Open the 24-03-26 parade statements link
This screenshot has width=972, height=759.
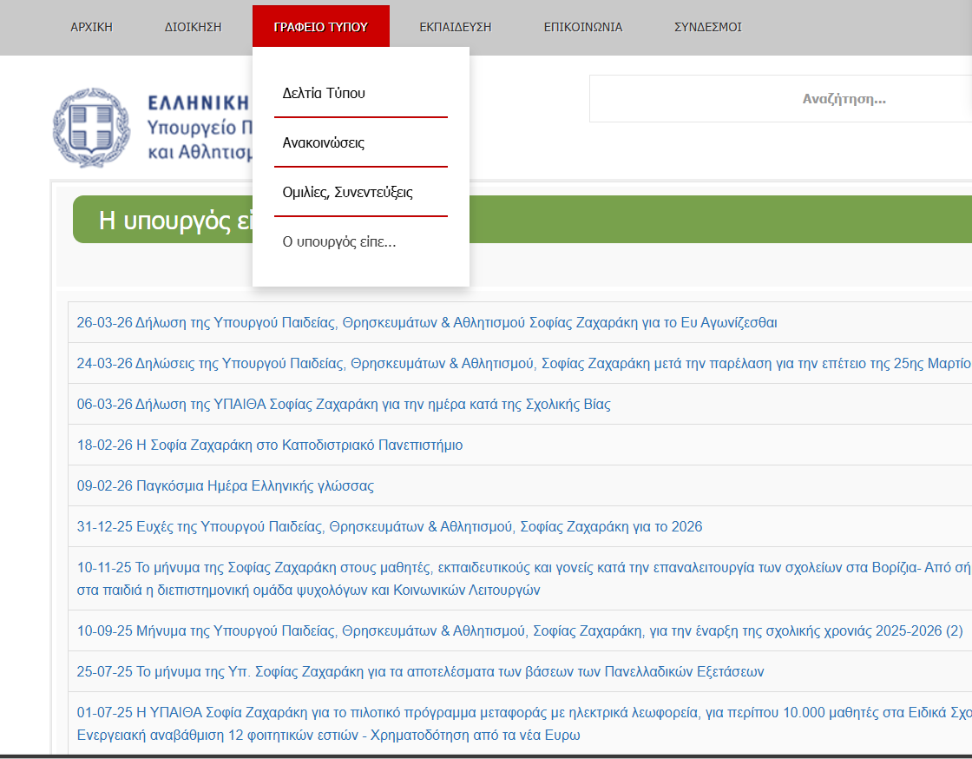521,364
